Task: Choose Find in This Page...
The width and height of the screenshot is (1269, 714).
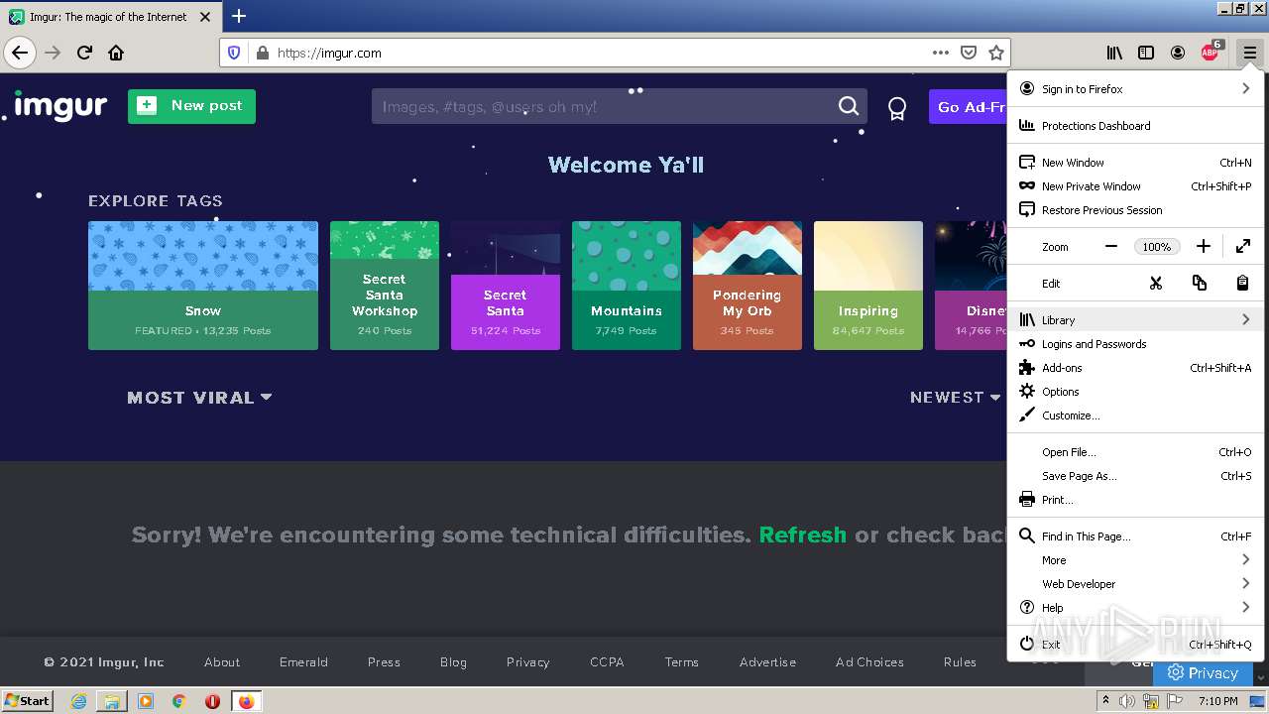Action: (x=1136, y=536)
